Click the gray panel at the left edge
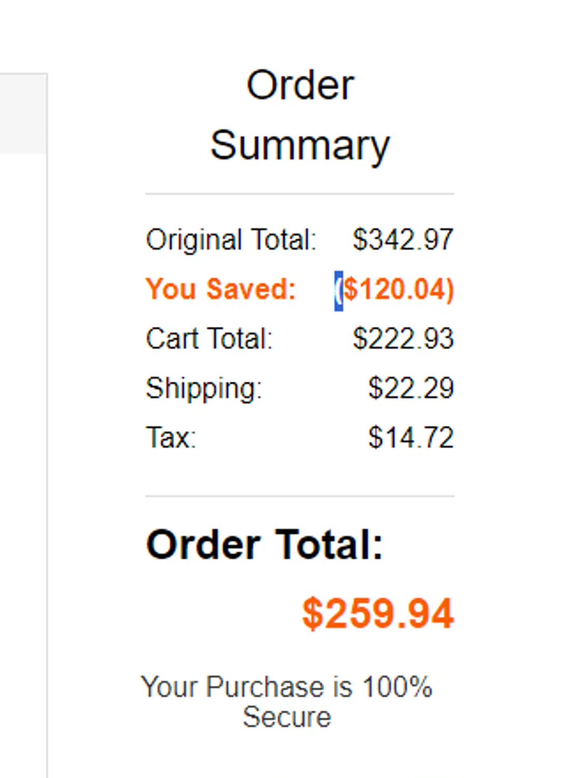This screenshot has width=571, height=778. coord(23,114)
